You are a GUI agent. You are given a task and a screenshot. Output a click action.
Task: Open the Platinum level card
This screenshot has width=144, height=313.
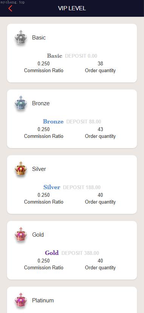[x=72, y=300]
